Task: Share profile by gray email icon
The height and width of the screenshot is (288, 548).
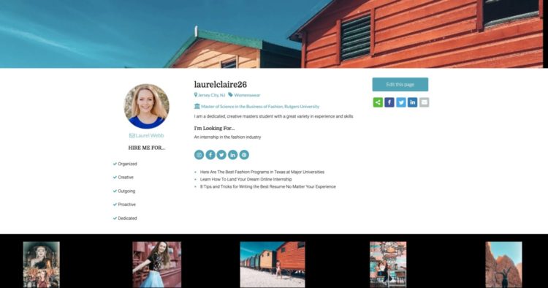Action: [424, 102]
